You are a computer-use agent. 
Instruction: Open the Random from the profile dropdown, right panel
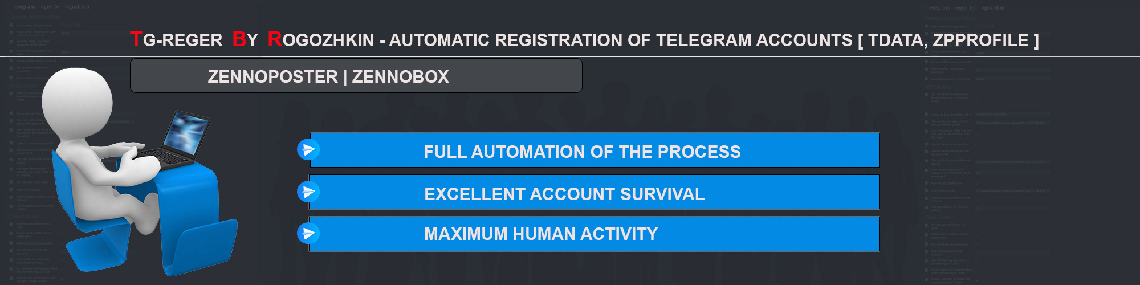(1012, 114)
